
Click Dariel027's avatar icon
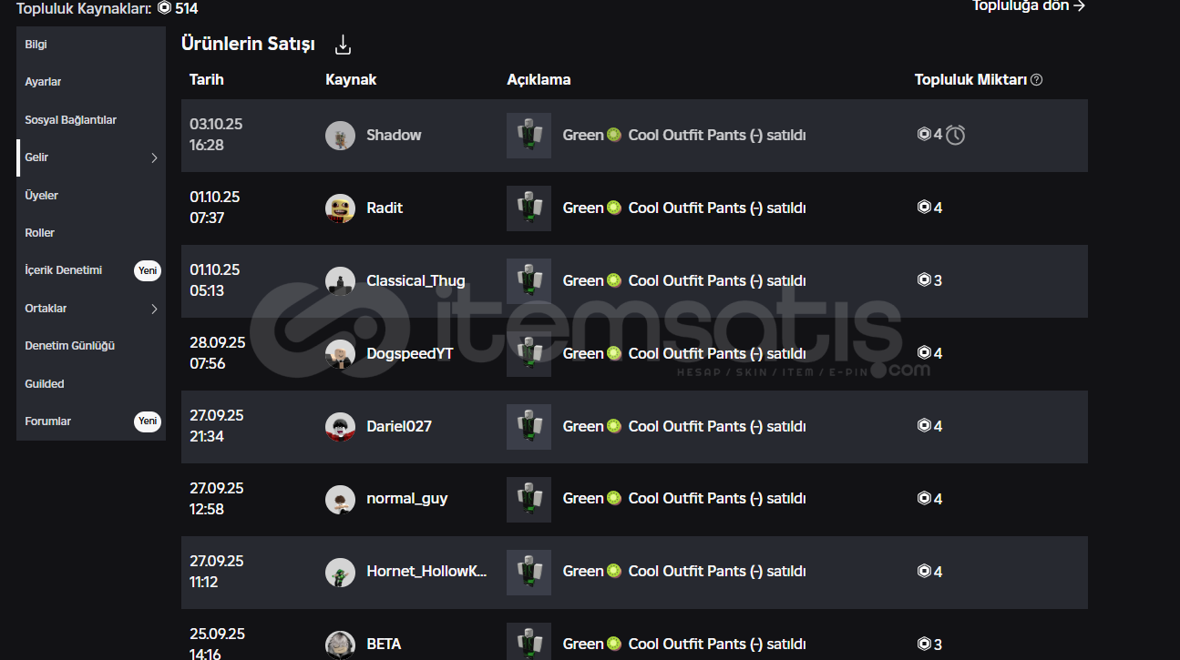(340, 426)
